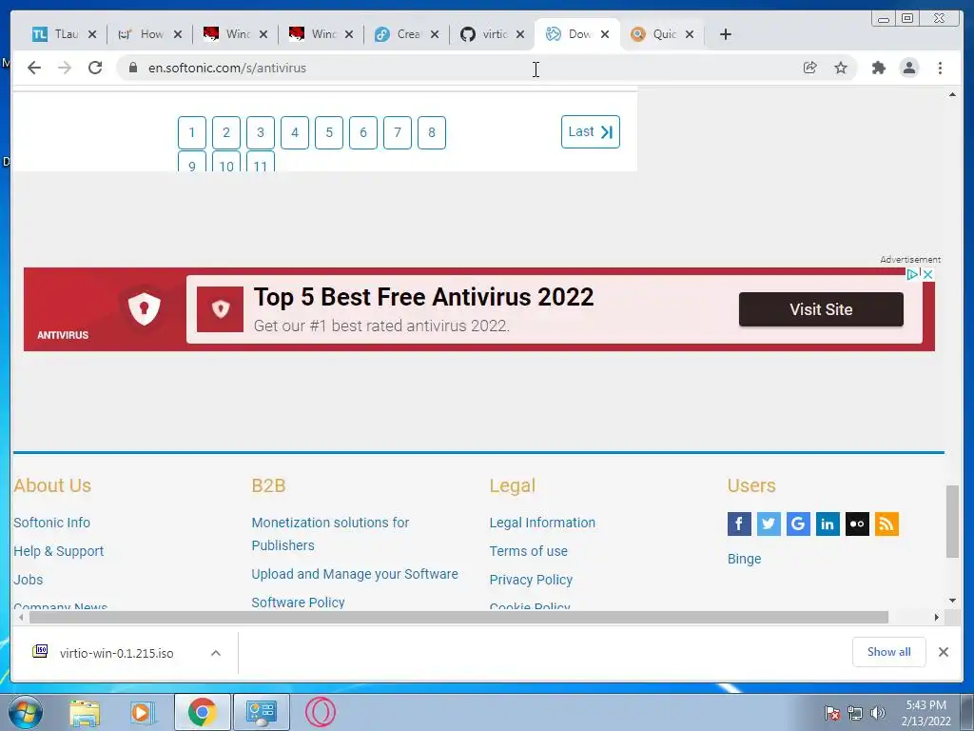The width and height of the screenshot is (974, 731).
Task: Open the LinkedIn social icon
Action: (x=828, y=524)
